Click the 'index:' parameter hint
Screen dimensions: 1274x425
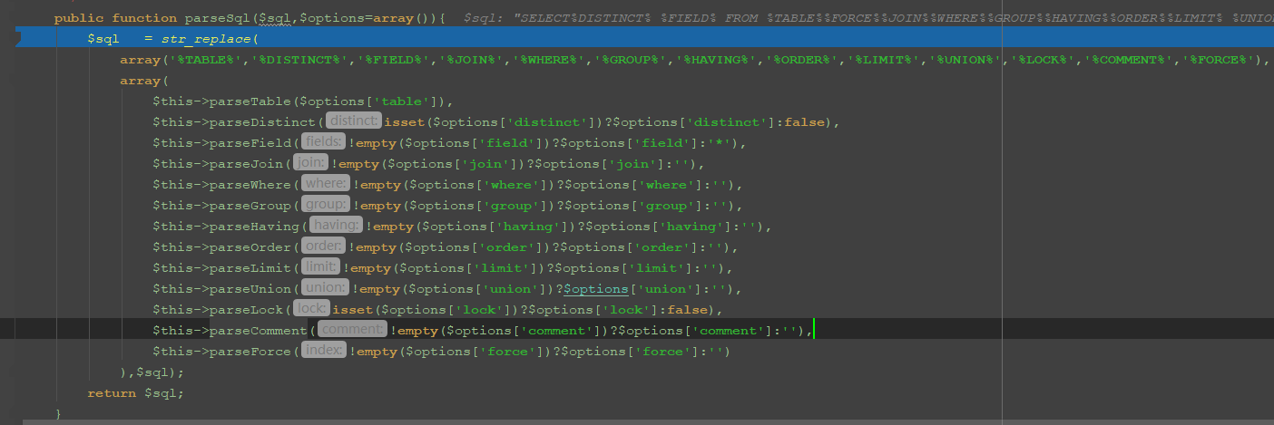coord(323,351)
